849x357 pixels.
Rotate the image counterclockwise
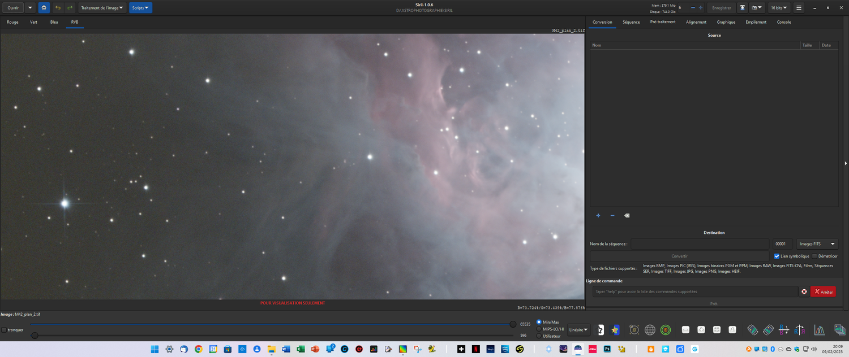pos(753,329)
